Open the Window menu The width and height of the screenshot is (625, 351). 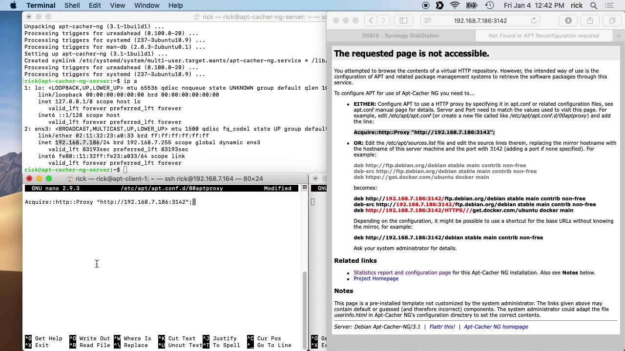(x=146, y=5)
